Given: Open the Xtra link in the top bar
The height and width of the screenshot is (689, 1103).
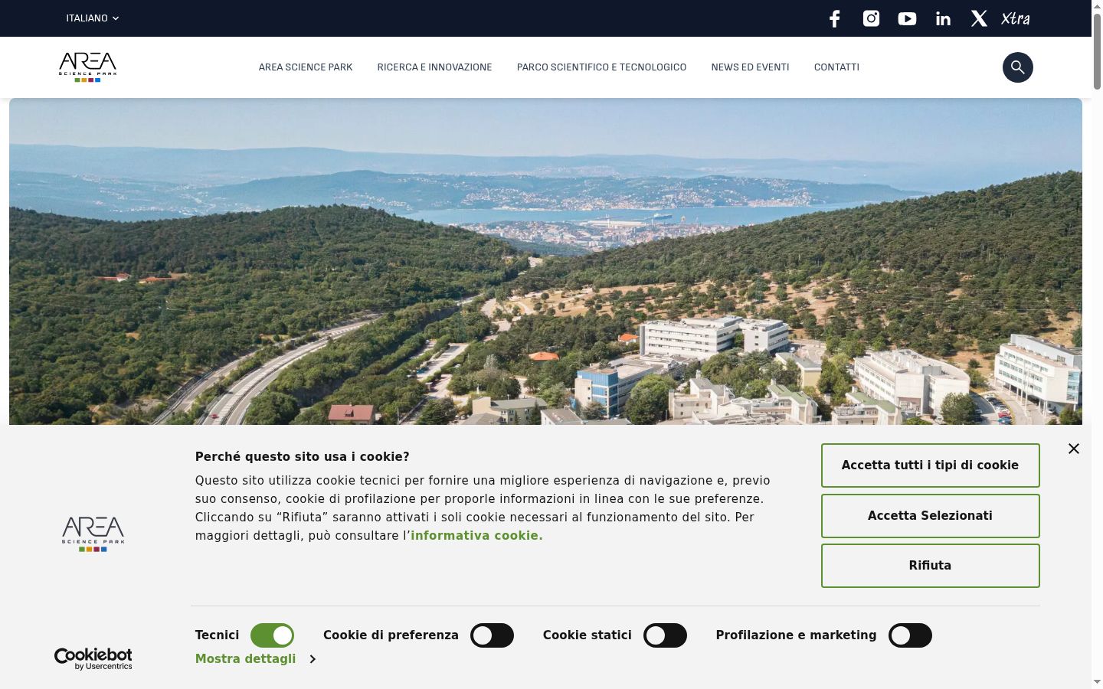Looking at the screenshot, I should (1016, 18).
